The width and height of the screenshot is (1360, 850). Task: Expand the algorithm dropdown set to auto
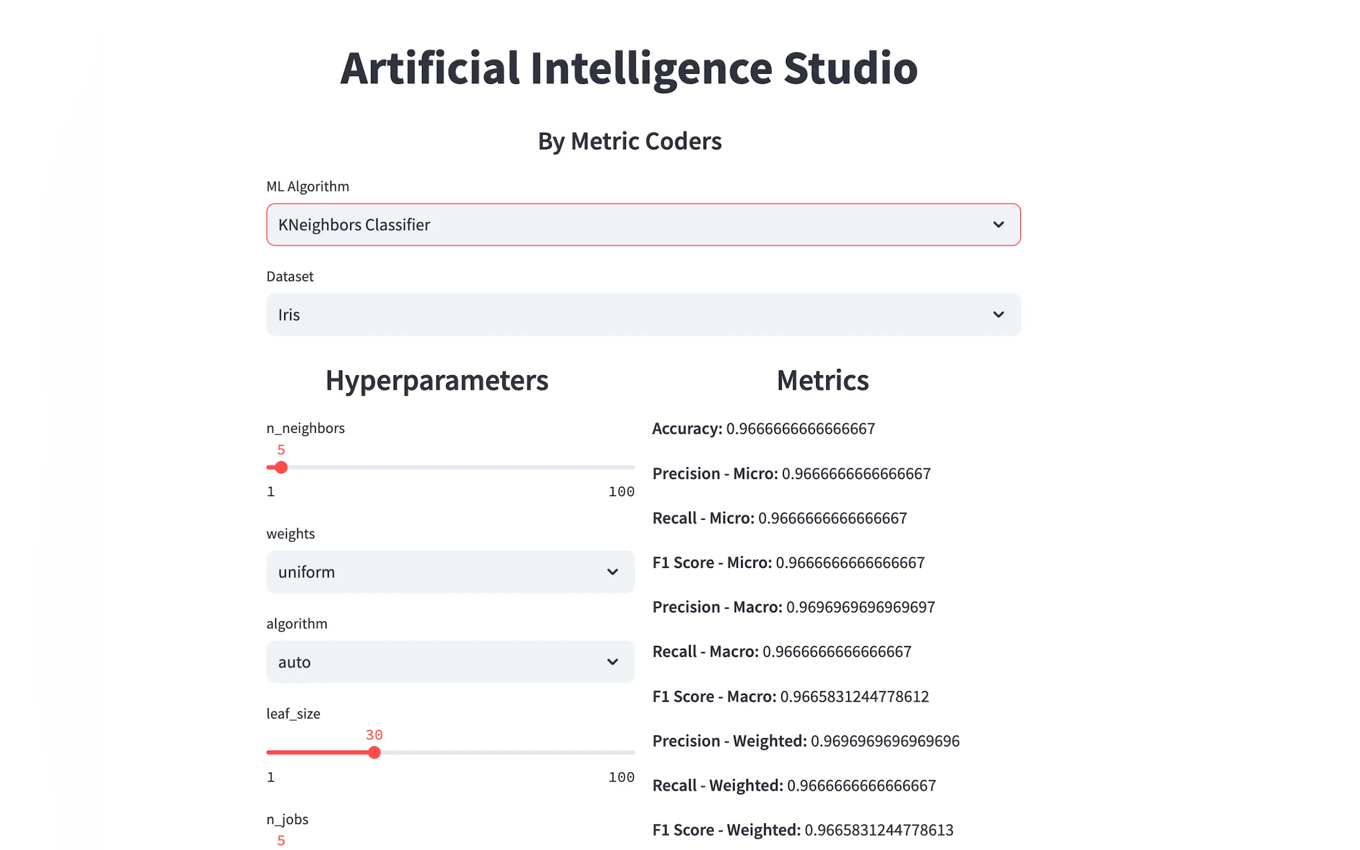click(439, 662)
